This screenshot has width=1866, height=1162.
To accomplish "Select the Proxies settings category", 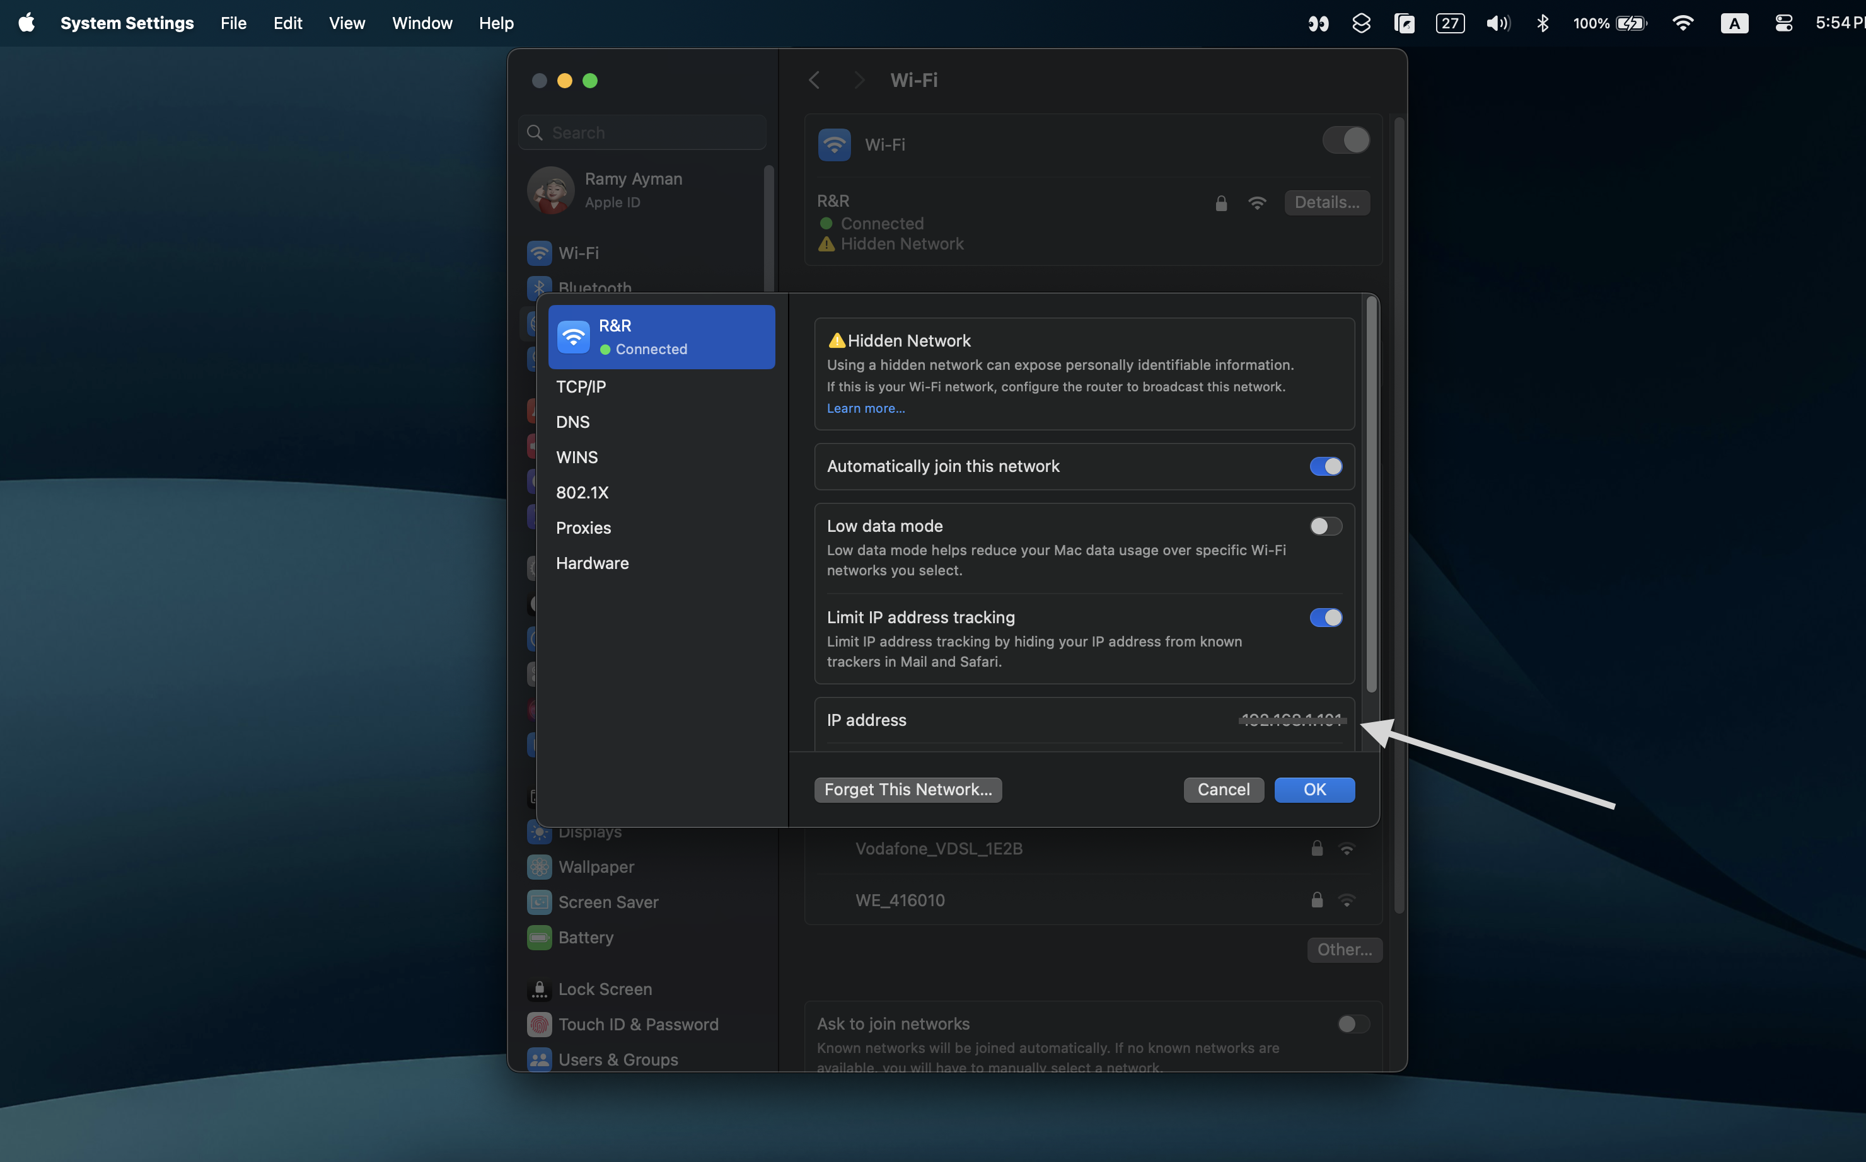I will click(584, 526).
